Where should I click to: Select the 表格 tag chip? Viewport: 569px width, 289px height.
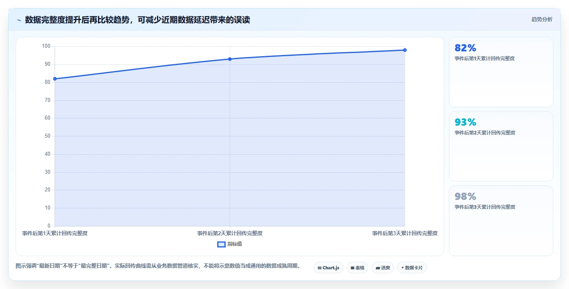(x=357, y=268)
